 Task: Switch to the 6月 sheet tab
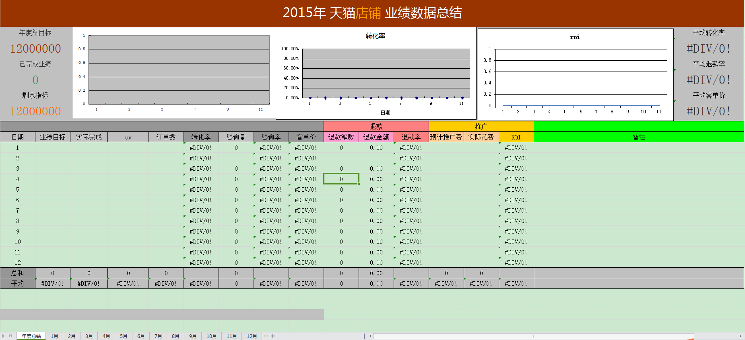[141, 336]
